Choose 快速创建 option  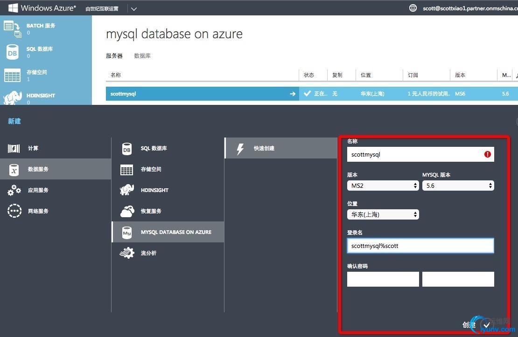coord(281,148)
